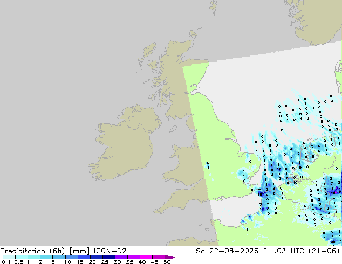Click the 40–45 mm magenta legend swatch
342x264 pixels.
pyautogui.click(x=146, y=257)
